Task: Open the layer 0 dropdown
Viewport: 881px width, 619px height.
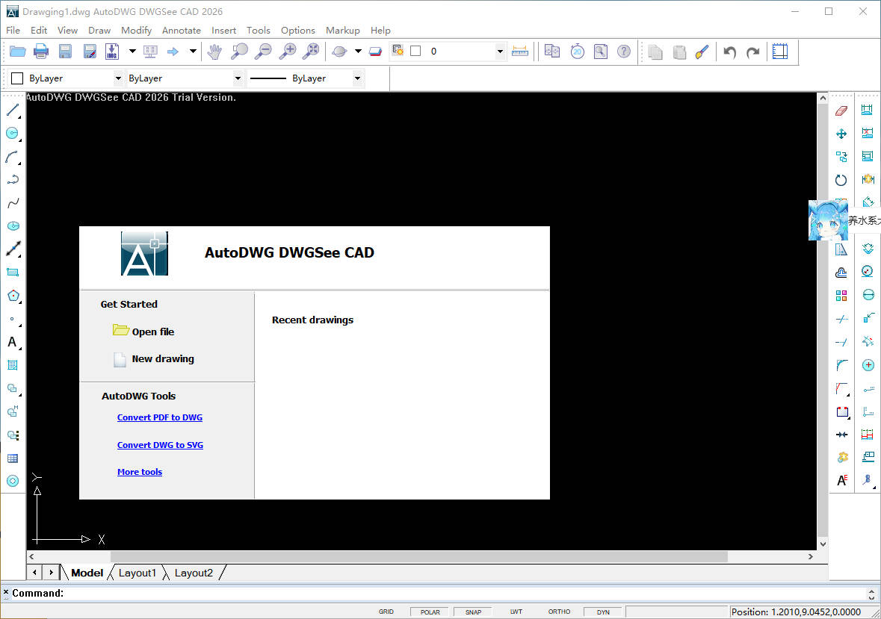Action: pos(499,52)
